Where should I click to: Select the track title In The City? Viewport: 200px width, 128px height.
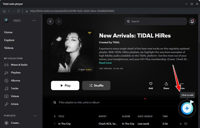pyautogui.click(x=64, y=124)
